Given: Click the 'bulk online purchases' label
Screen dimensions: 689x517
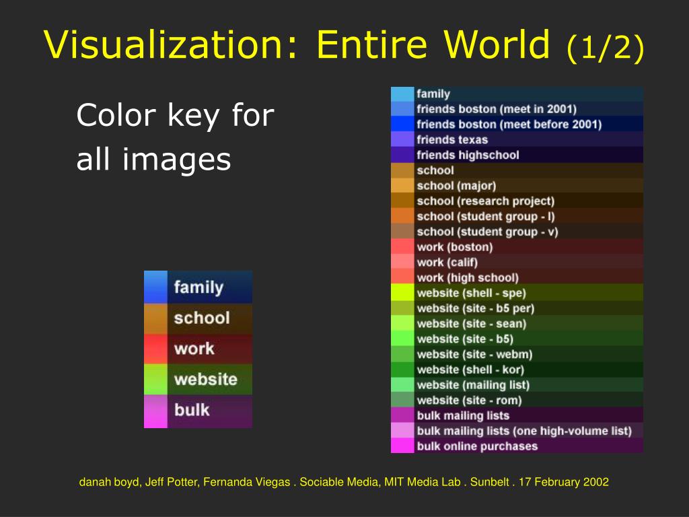Looking at the screenshot, I should [477, 446].
